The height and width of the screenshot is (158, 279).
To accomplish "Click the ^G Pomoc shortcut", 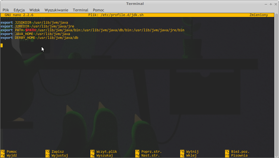I will pos(9,152).
